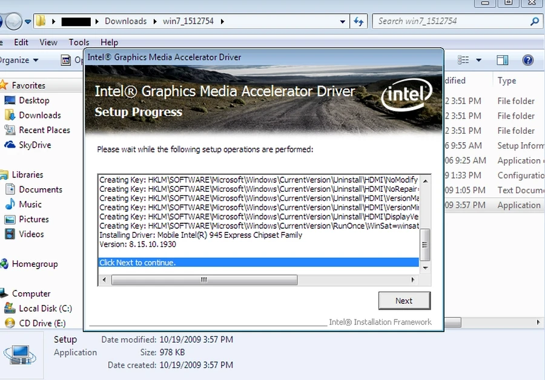
Task: Open Downloads in Favorites
Action: point(40,116)
